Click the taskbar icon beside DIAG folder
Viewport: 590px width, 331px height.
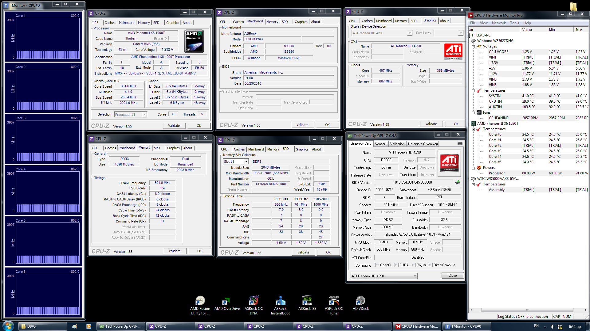pos(74,326)
